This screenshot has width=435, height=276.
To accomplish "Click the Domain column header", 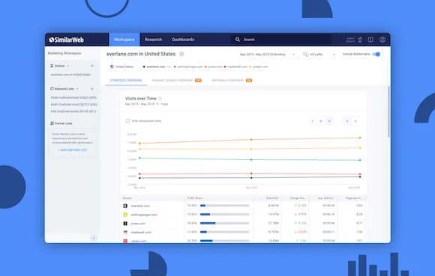I will click(127, 198).
